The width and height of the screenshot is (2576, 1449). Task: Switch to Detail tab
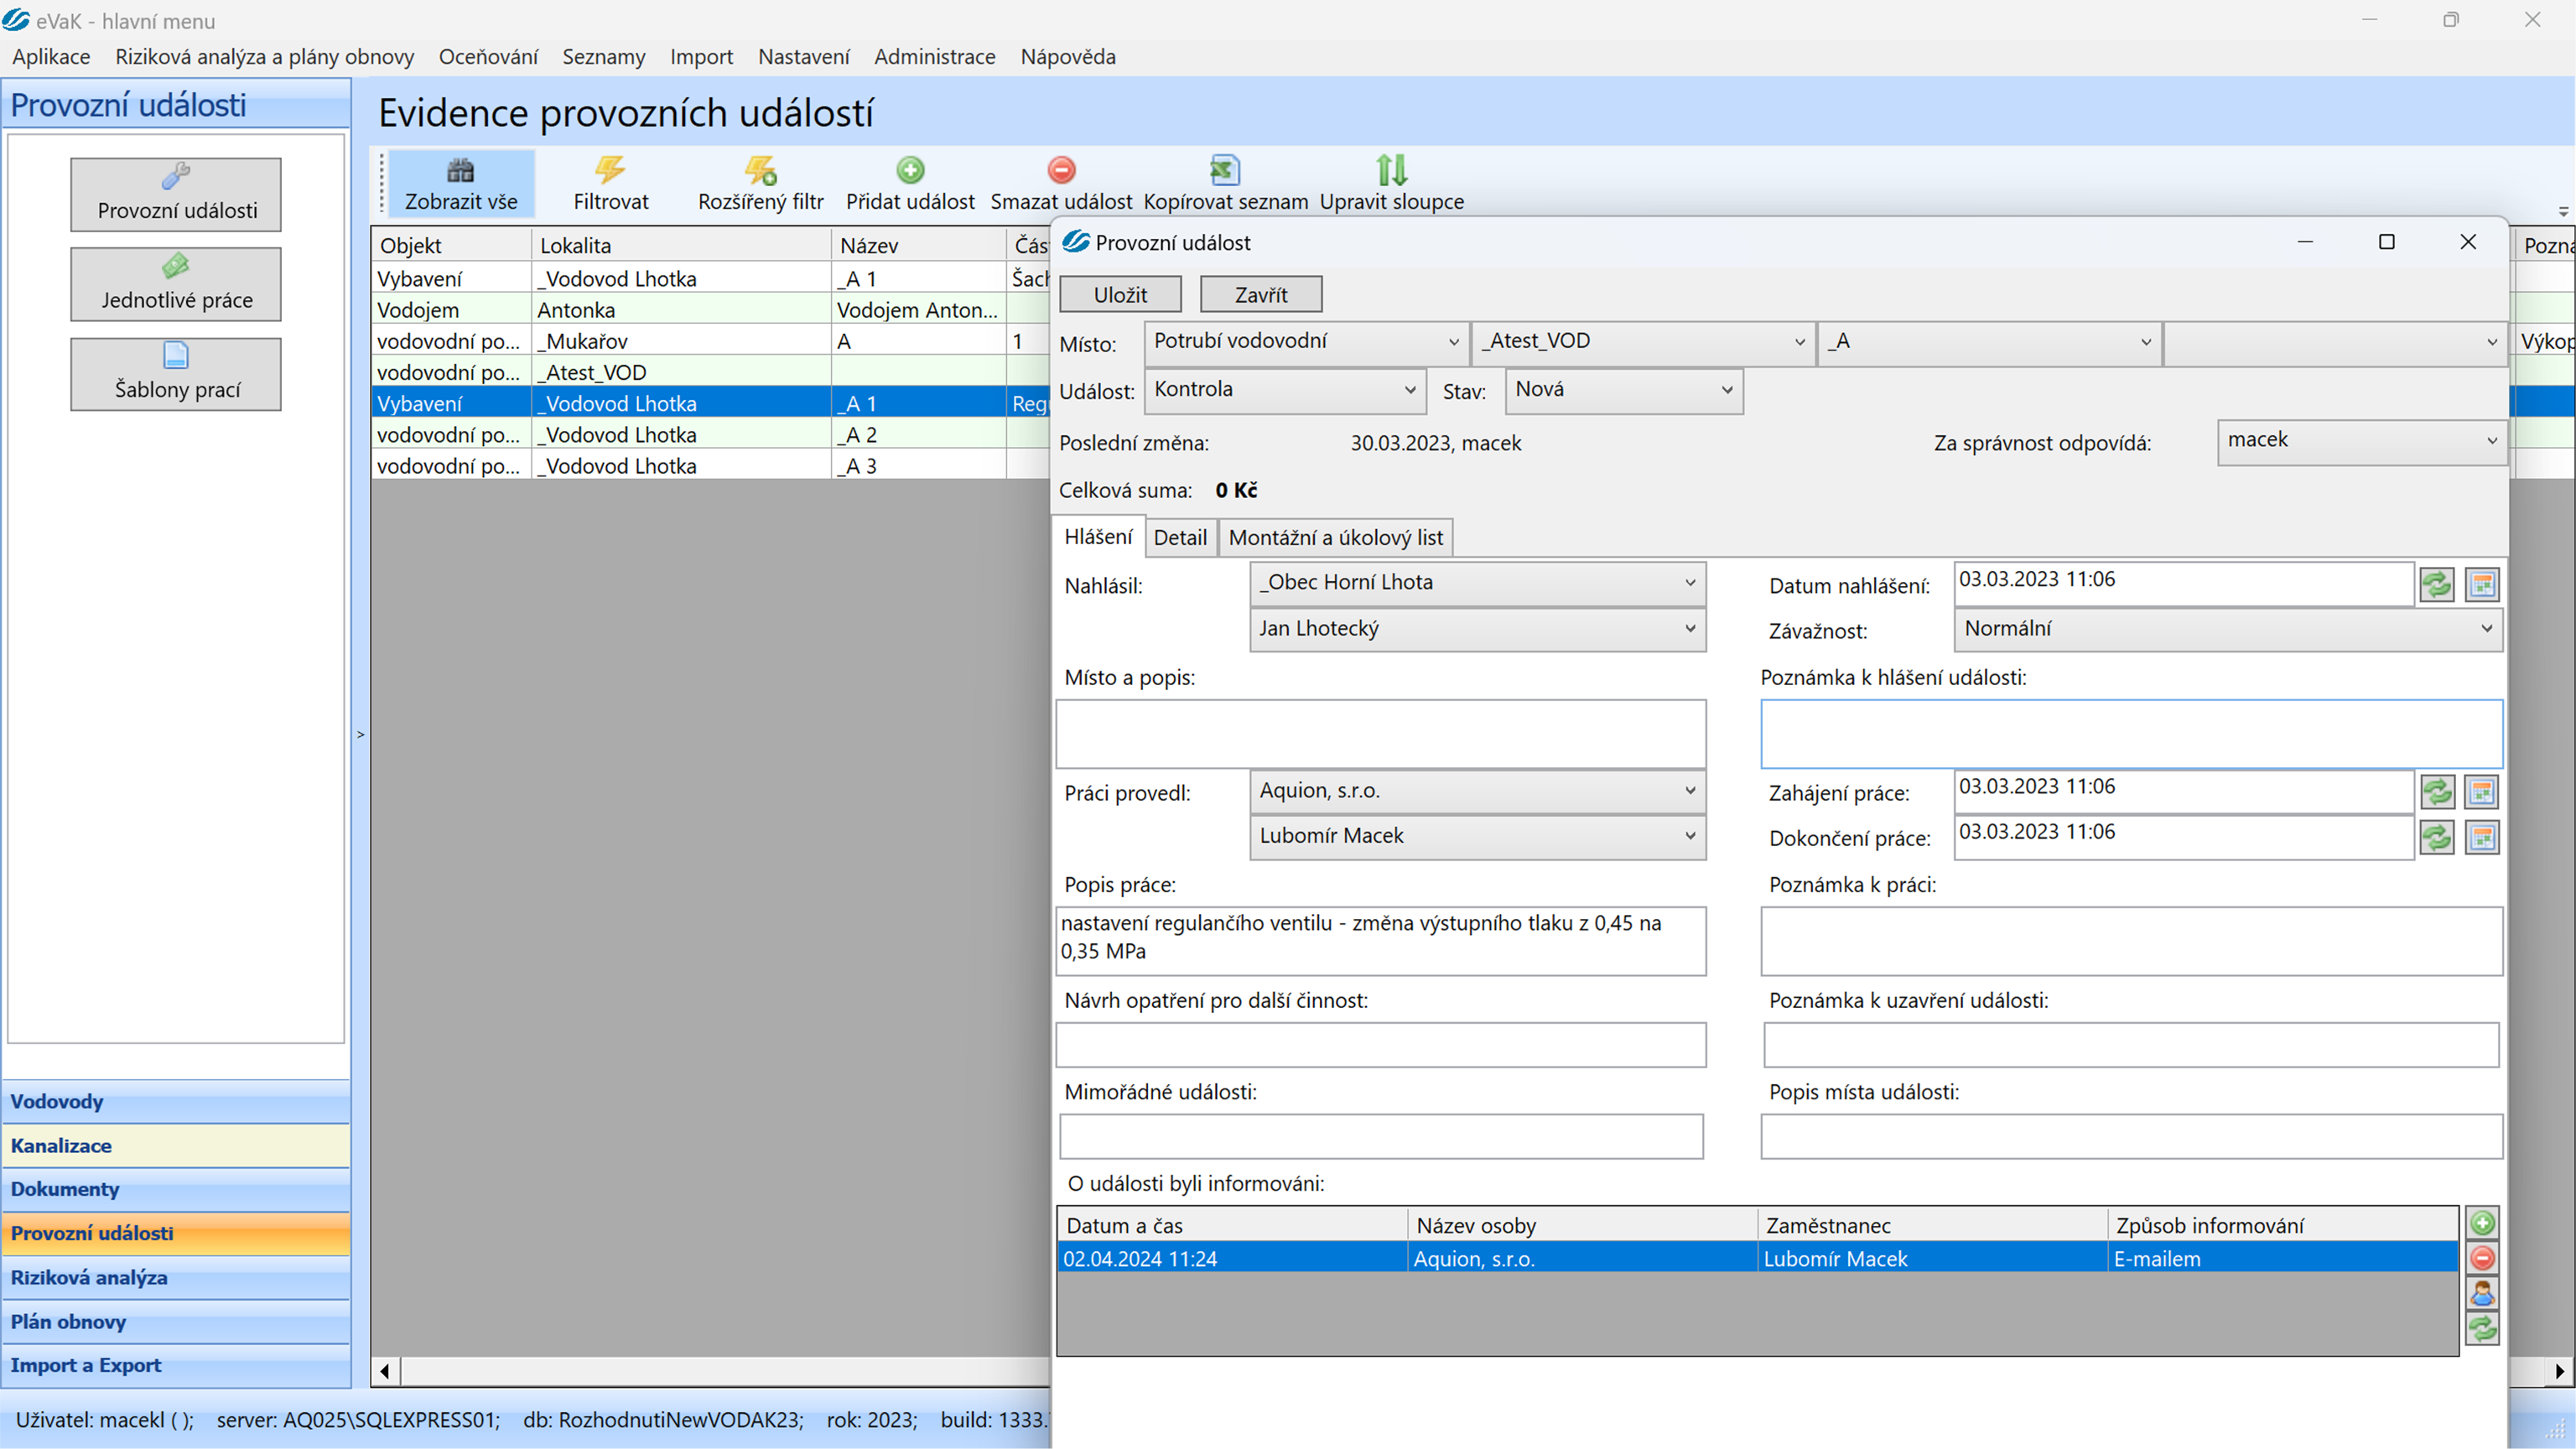click(x=1180, y=538)
